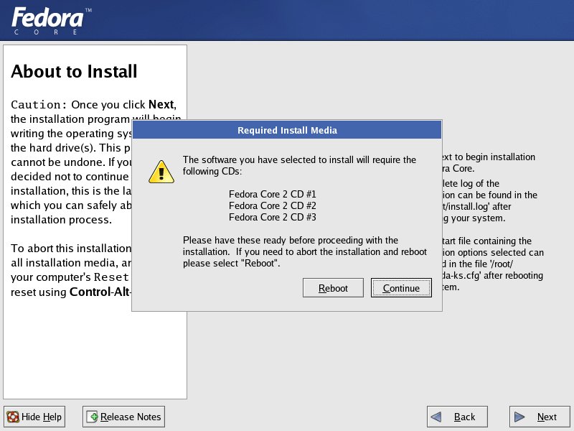Proceed using the Next button label
The width and height of the screenshot is (574, 431).
pyautogui.click(x=547, y=417)
